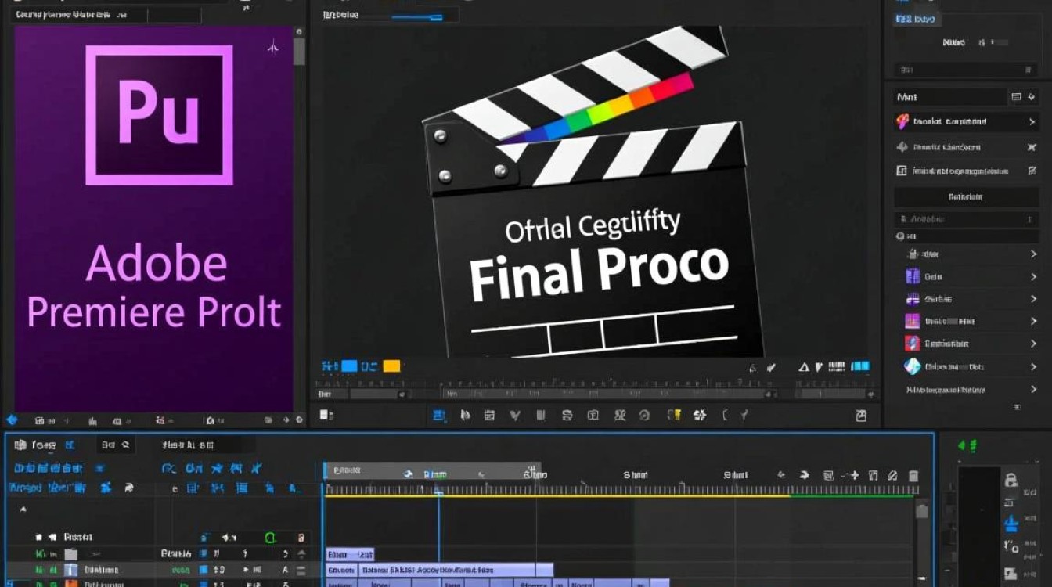Click the cyan diamond icon in the right panel

(913, 366)
